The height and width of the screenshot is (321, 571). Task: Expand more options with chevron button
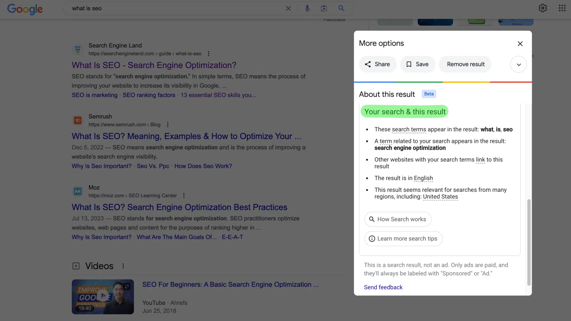pos(518,64)
